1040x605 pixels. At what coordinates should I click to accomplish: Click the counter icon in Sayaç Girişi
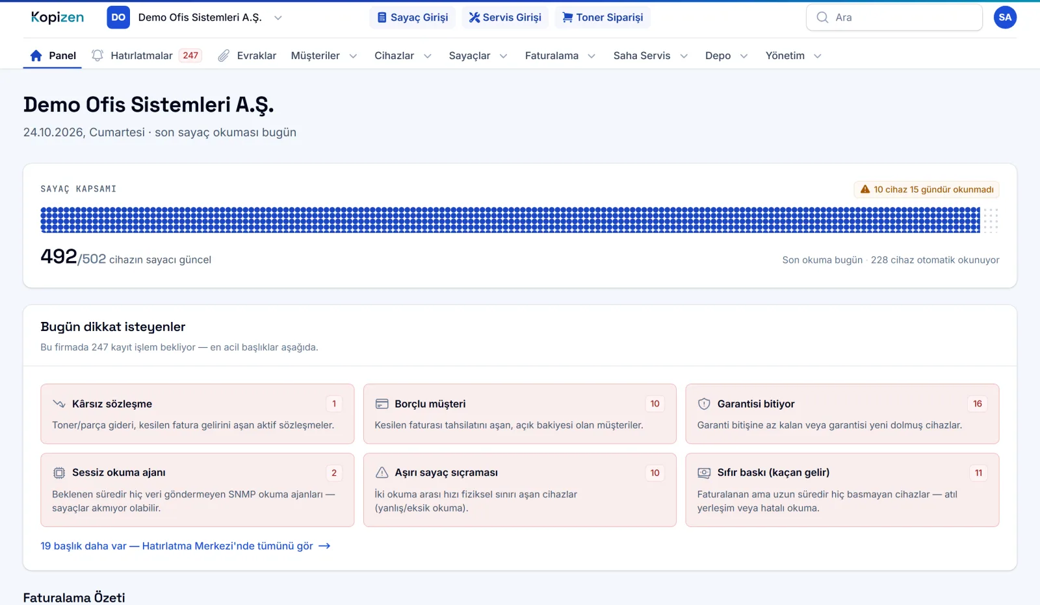point(382,18)
